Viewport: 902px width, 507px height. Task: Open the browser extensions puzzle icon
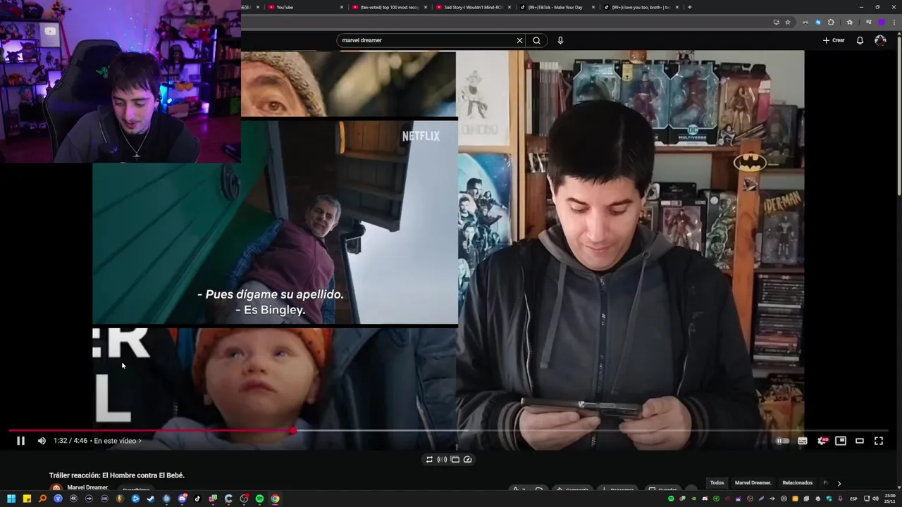click(831, 22)
